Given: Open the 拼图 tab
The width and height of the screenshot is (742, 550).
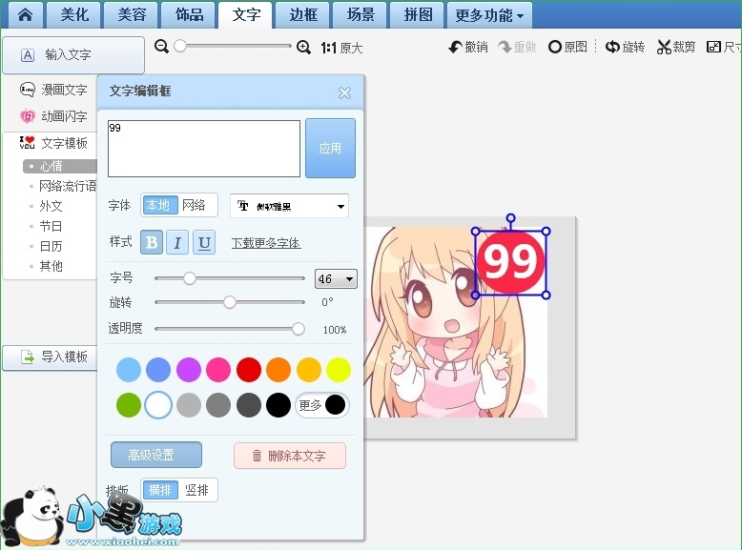Looking at the screenshot, I should 418,14.
